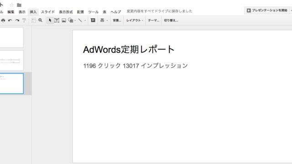Select the highlighted third slide thumbnail

(x=11, y=83)
